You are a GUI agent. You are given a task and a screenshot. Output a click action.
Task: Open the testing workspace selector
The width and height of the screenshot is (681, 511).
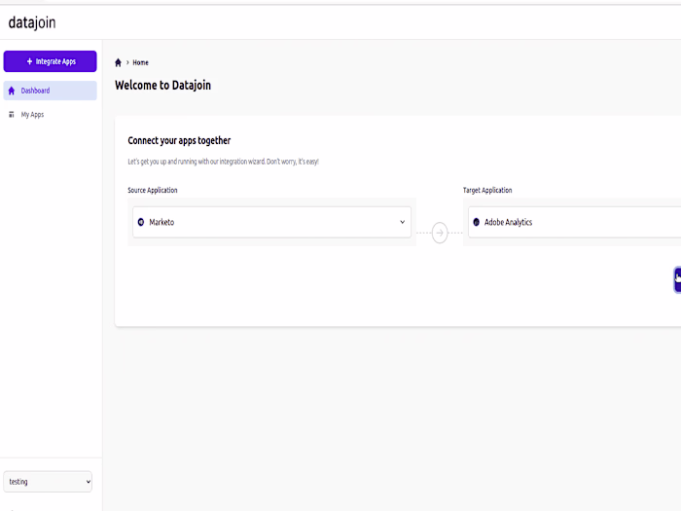point(49,481)
